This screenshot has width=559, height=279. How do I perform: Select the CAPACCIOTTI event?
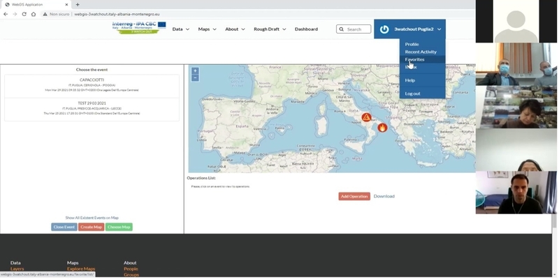point(92,85)
